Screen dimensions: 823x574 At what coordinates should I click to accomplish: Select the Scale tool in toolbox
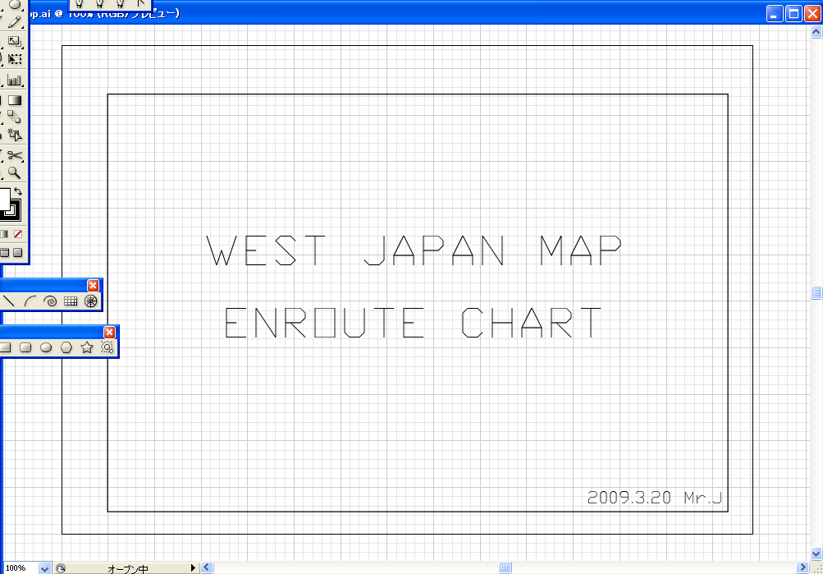[x=15, y=42]
